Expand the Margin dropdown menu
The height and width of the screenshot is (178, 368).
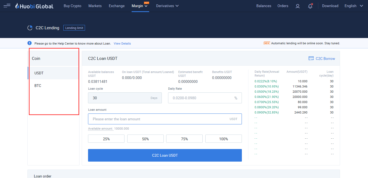pos(140,6)
